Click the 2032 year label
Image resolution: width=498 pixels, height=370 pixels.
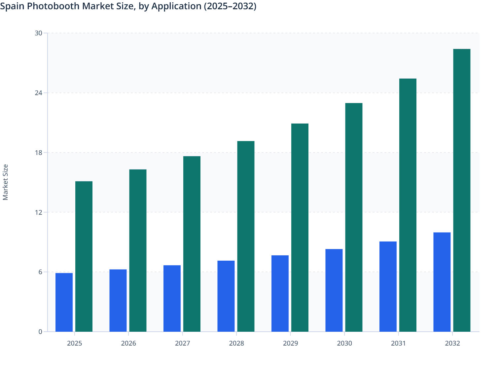(x=453, y=343)
